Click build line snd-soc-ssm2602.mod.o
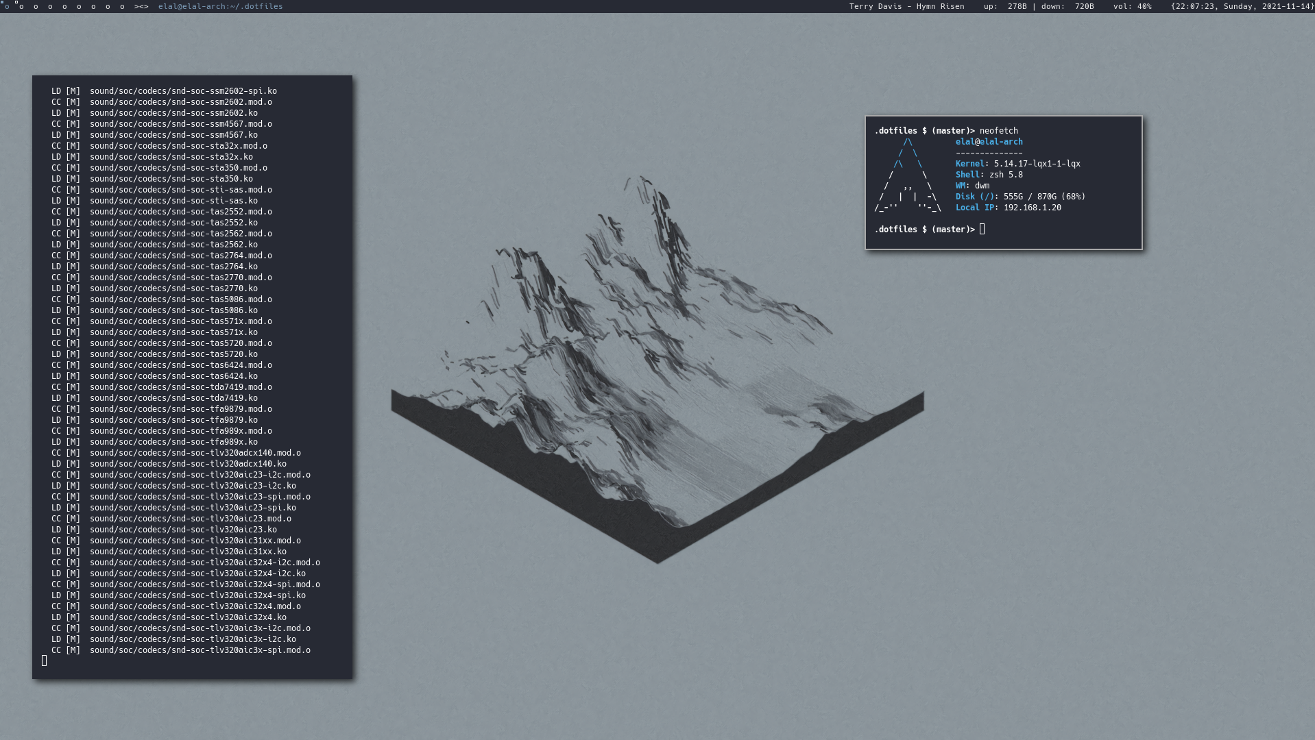This screenshot has width=1315, height=740. click(161, 102)
